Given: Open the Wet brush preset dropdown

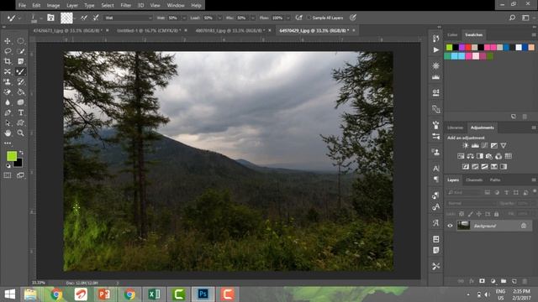Looking at the screenshot, I should pos(128,18).
